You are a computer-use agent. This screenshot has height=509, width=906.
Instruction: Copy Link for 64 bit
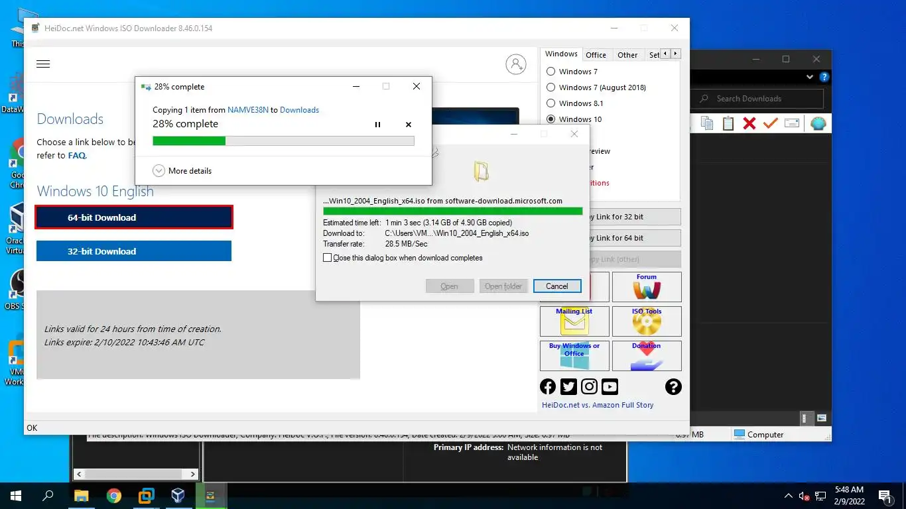(631, 238)
